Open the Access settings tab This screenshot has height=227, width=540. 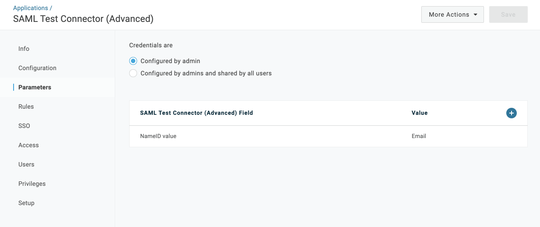(x=28, y=145)
